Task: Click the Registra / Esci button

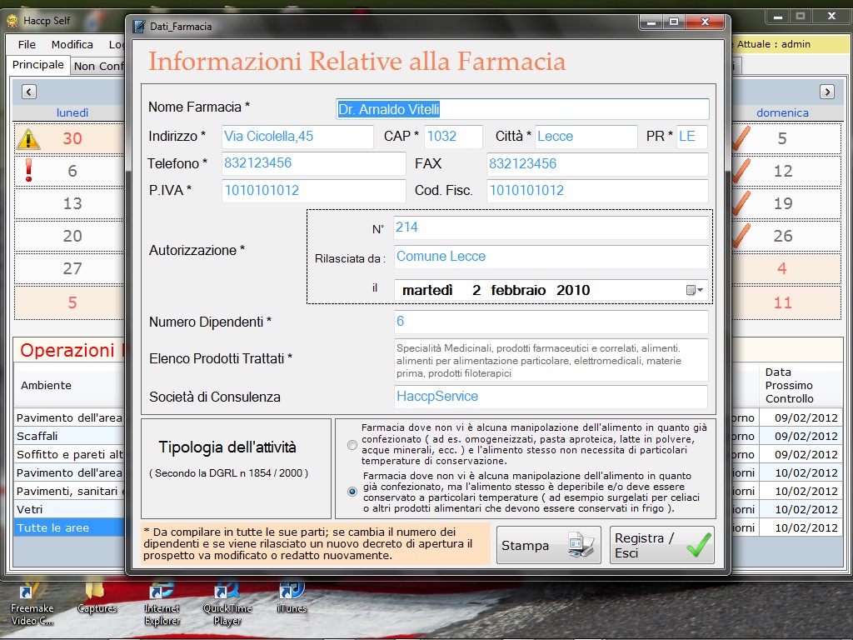Action: pyautogui.click(x=661, y=545)
